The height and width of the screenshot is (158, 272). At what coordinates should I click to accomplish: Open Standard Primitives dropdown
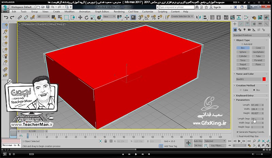(251, 35)
